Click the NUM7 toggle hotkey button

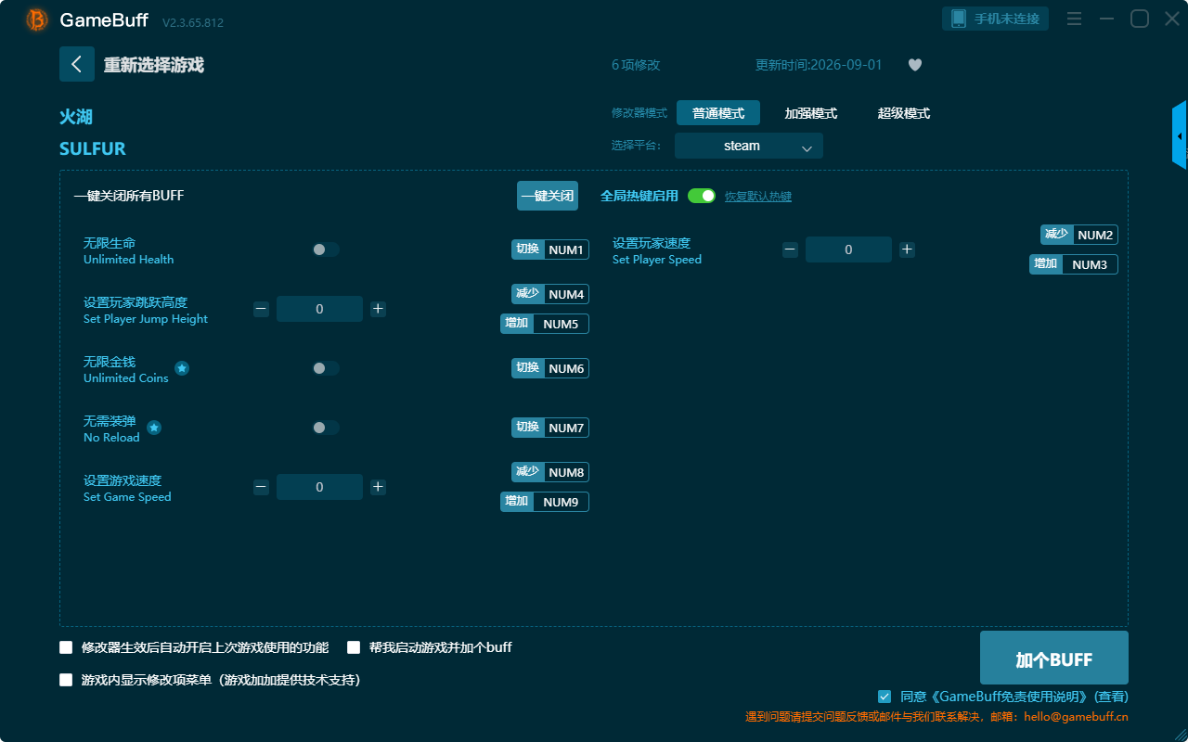(x=550, y=428)
